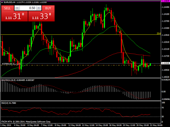
Task: Click the 18 May 04:00 time axis label
Action: [115, 125]
